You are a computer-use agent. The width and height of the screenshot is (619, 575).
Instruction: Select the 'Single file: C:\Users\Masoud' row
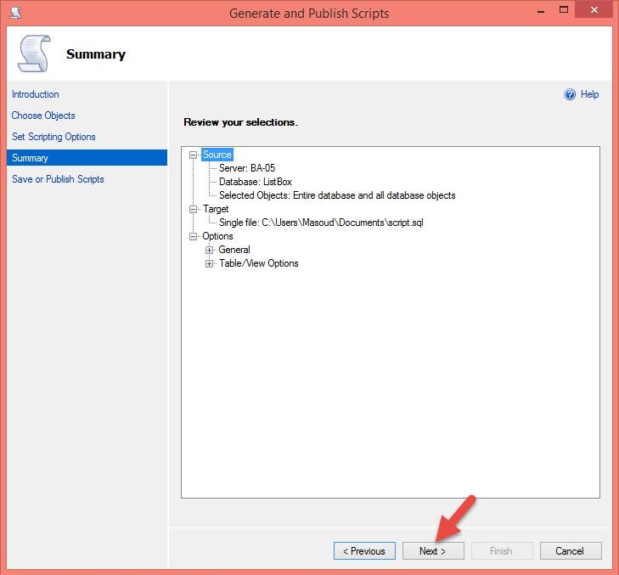click(321, 223)
